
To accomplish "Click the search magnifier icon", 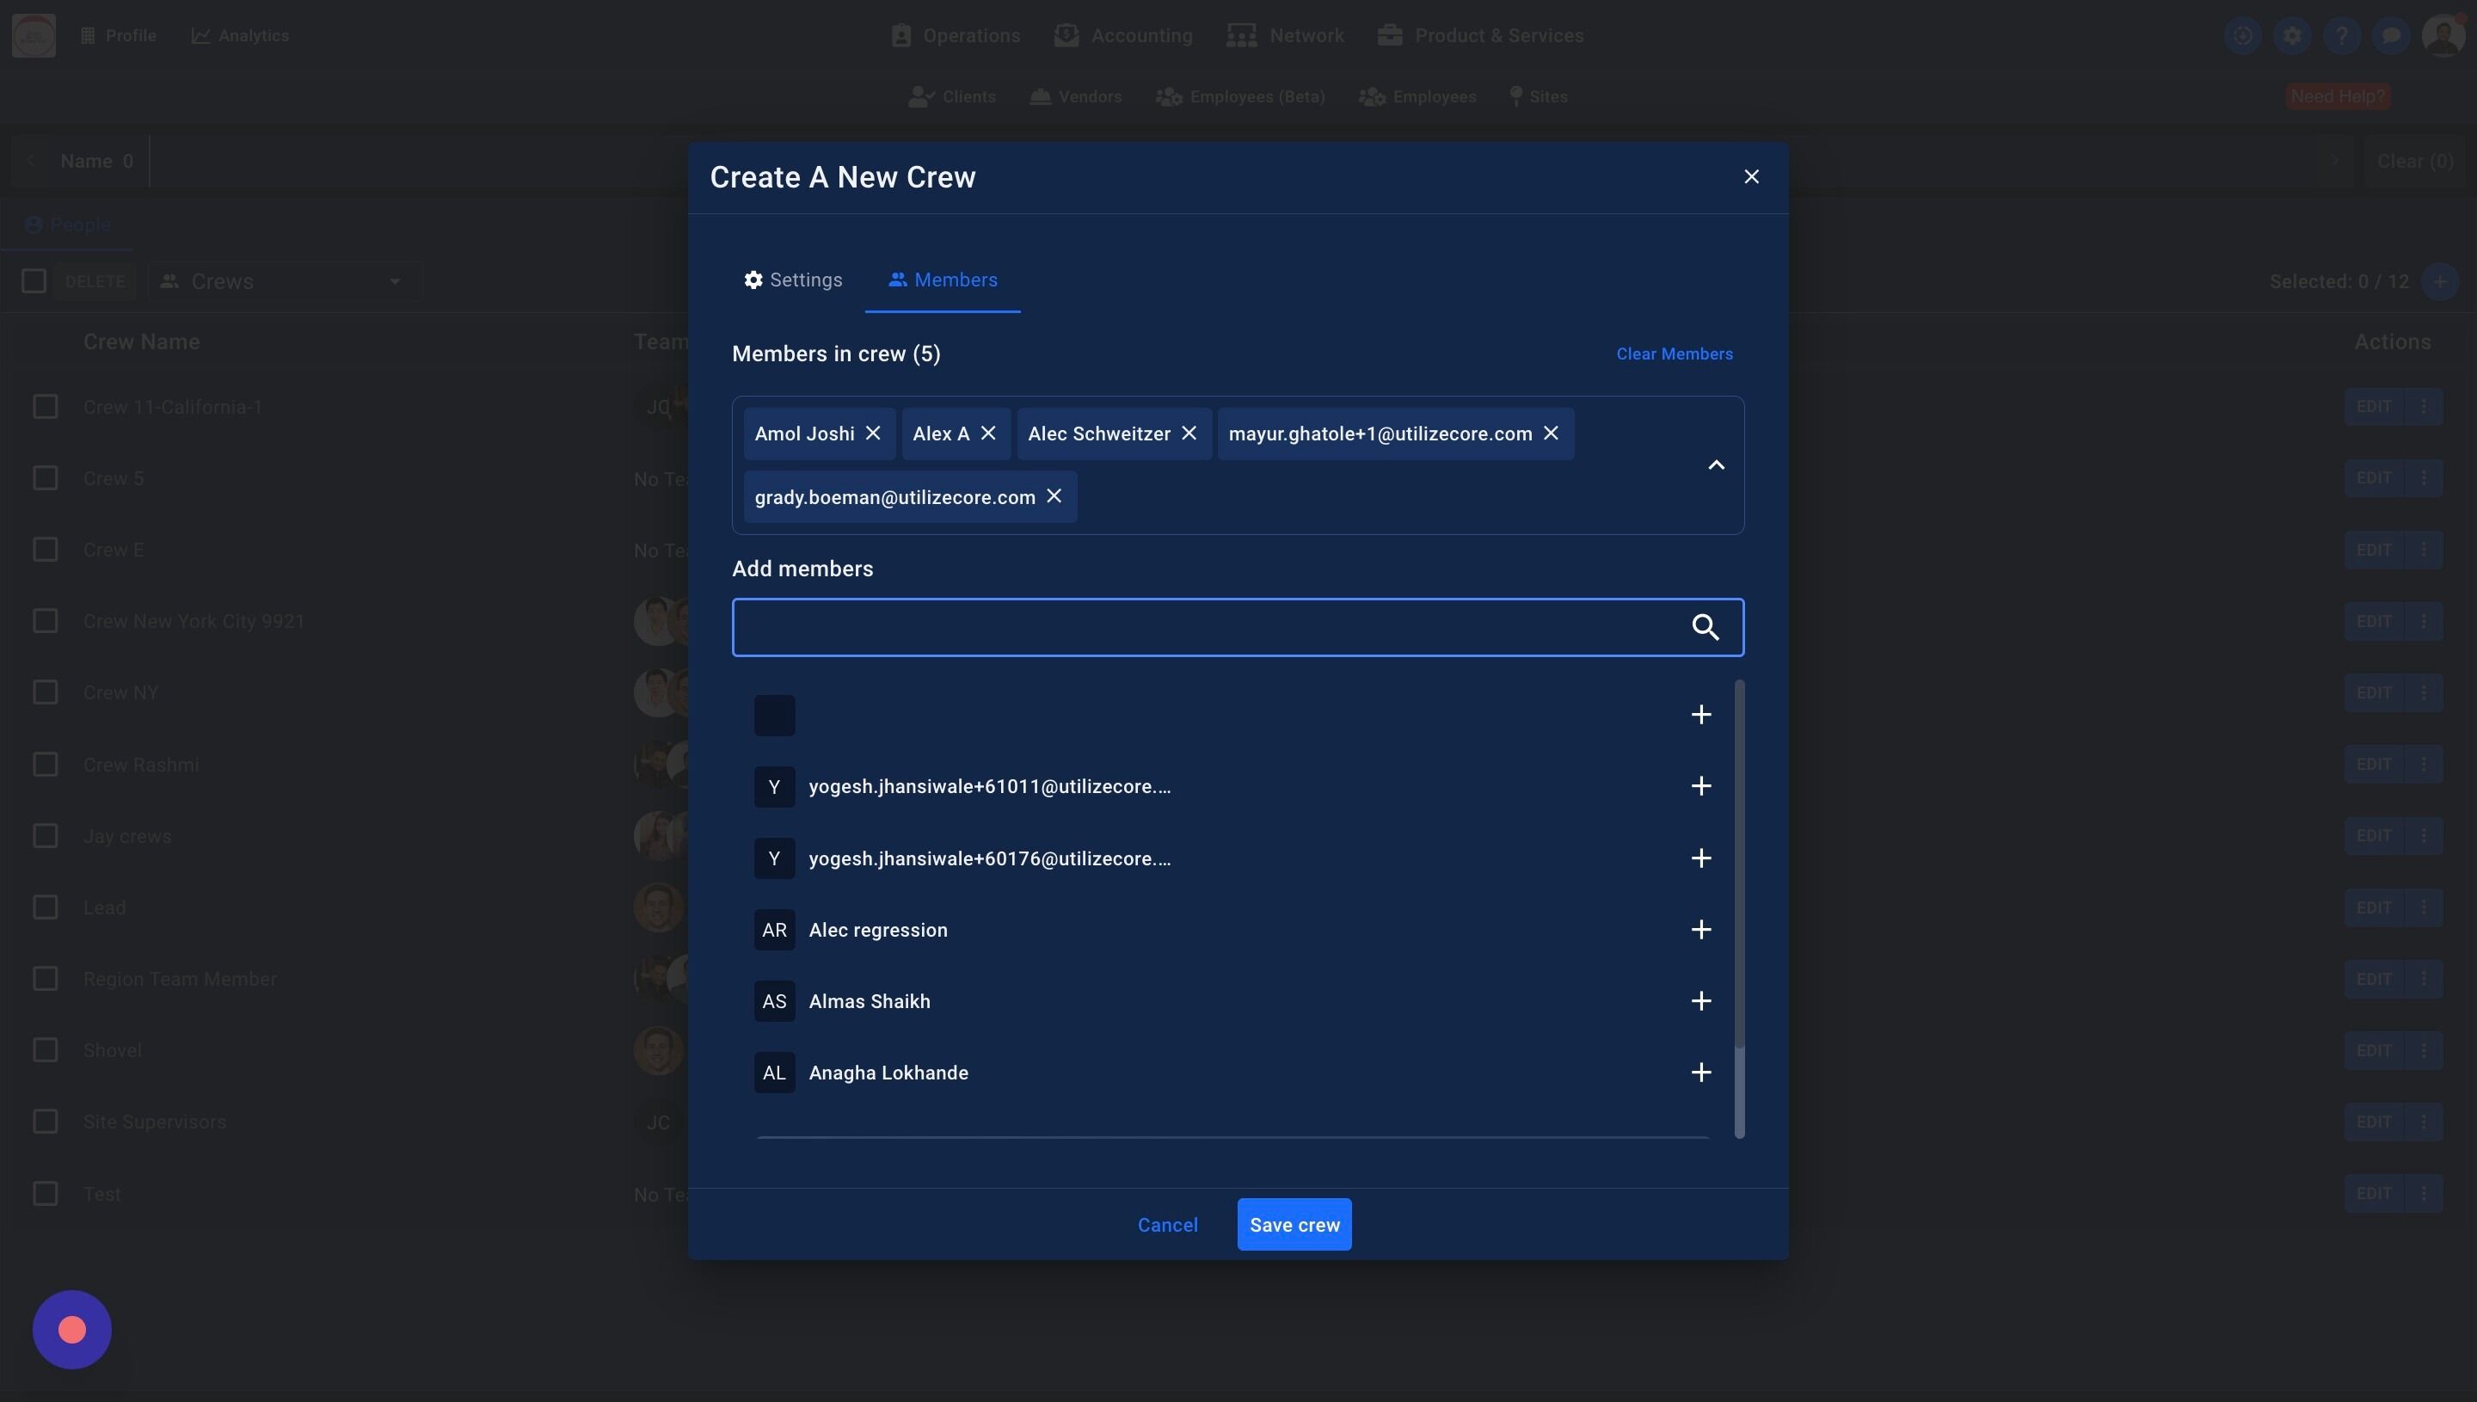I will coord(1705,628).
